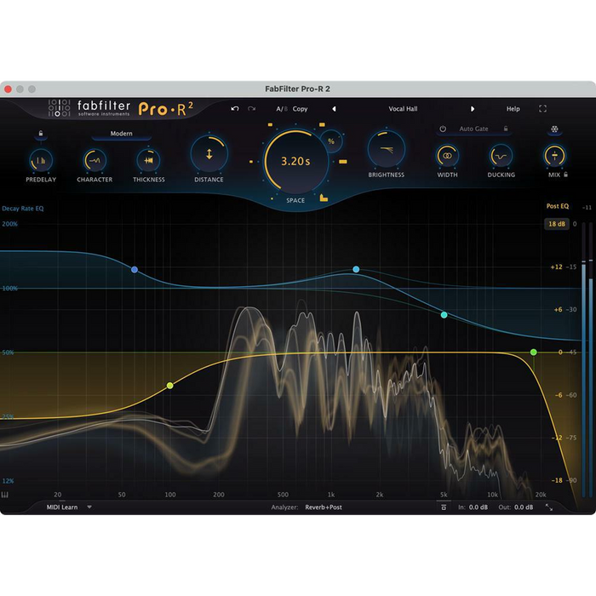596x596 pixels.
Task: Click the Thickness knob
Action: click(x=149, y=161)
